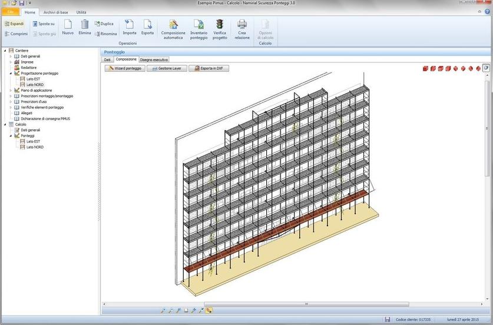This screenshot has height=325, width=493.
Task: Collapse the Progettazione ponteggio tree node
Action: (11, 73)
